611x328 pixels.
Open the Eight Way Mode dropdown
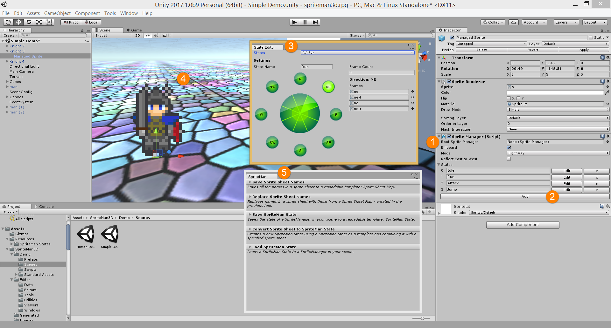[558, 153]
